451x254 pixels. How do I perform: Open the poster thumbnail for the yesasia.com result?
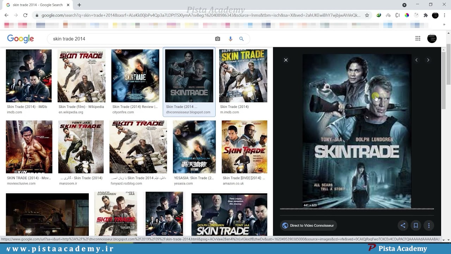[x=194, y=147]
